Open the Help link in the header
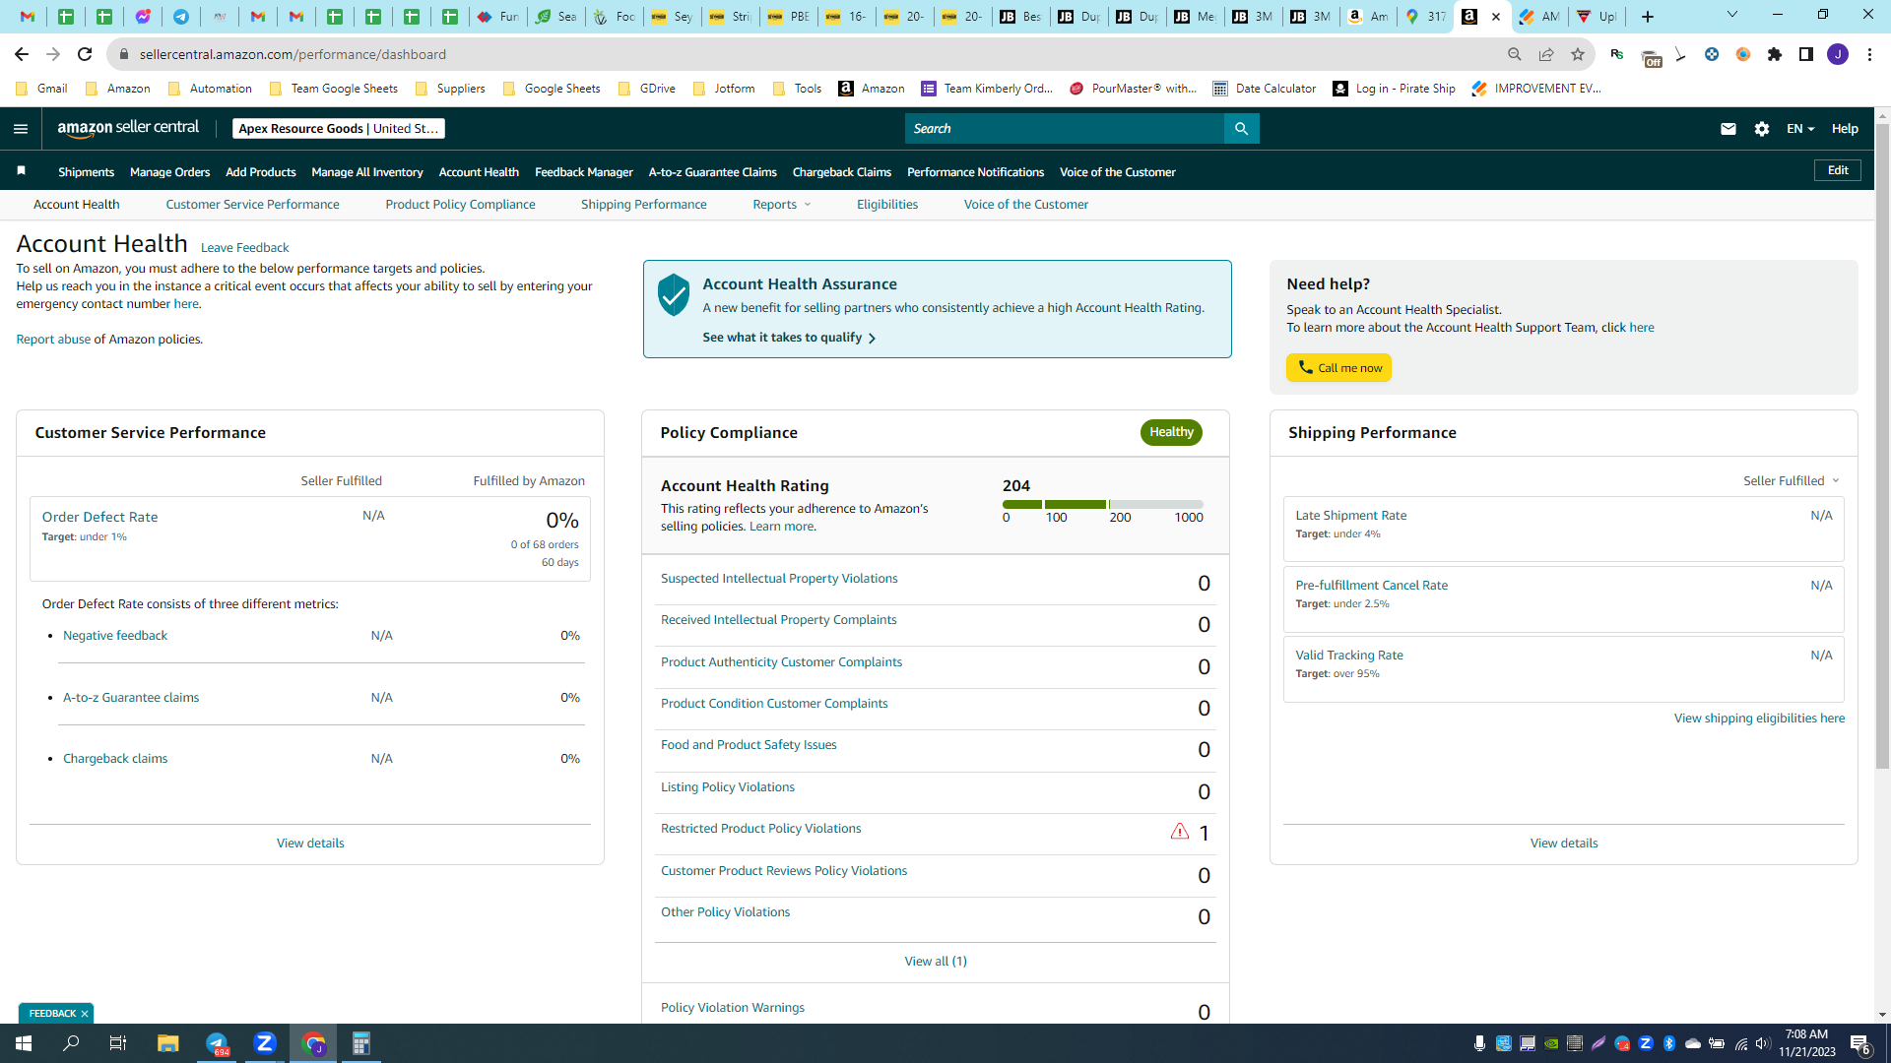The width and height of the screenshot is (1891, 1063). [1845, 129]
